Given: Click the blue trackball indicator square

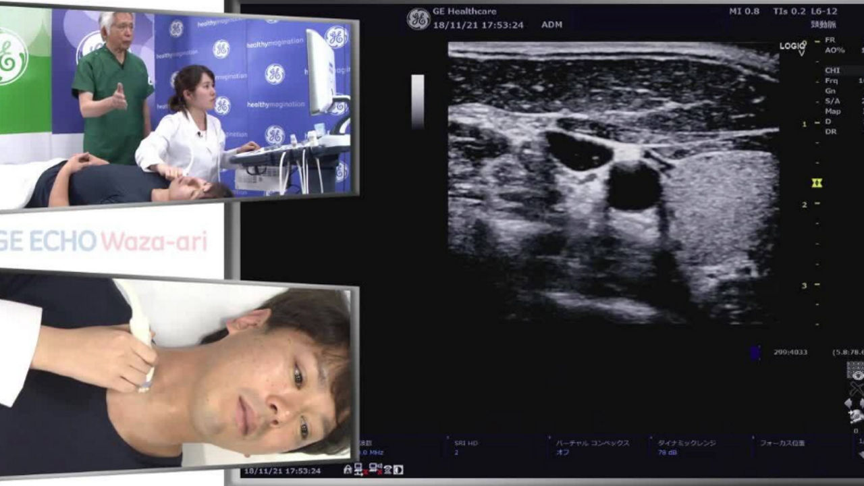Looking at the screenshot, I should pos(755,352).
